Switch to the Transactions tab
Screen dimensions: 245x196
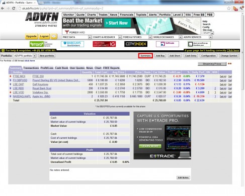pyautogui.click(x=31, y=68)
